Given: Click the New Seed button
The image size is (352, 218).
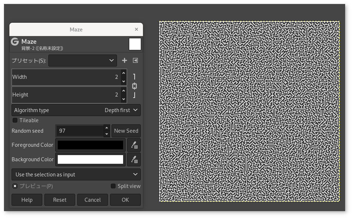Looking at the screenshot, I should click(126, 131).
